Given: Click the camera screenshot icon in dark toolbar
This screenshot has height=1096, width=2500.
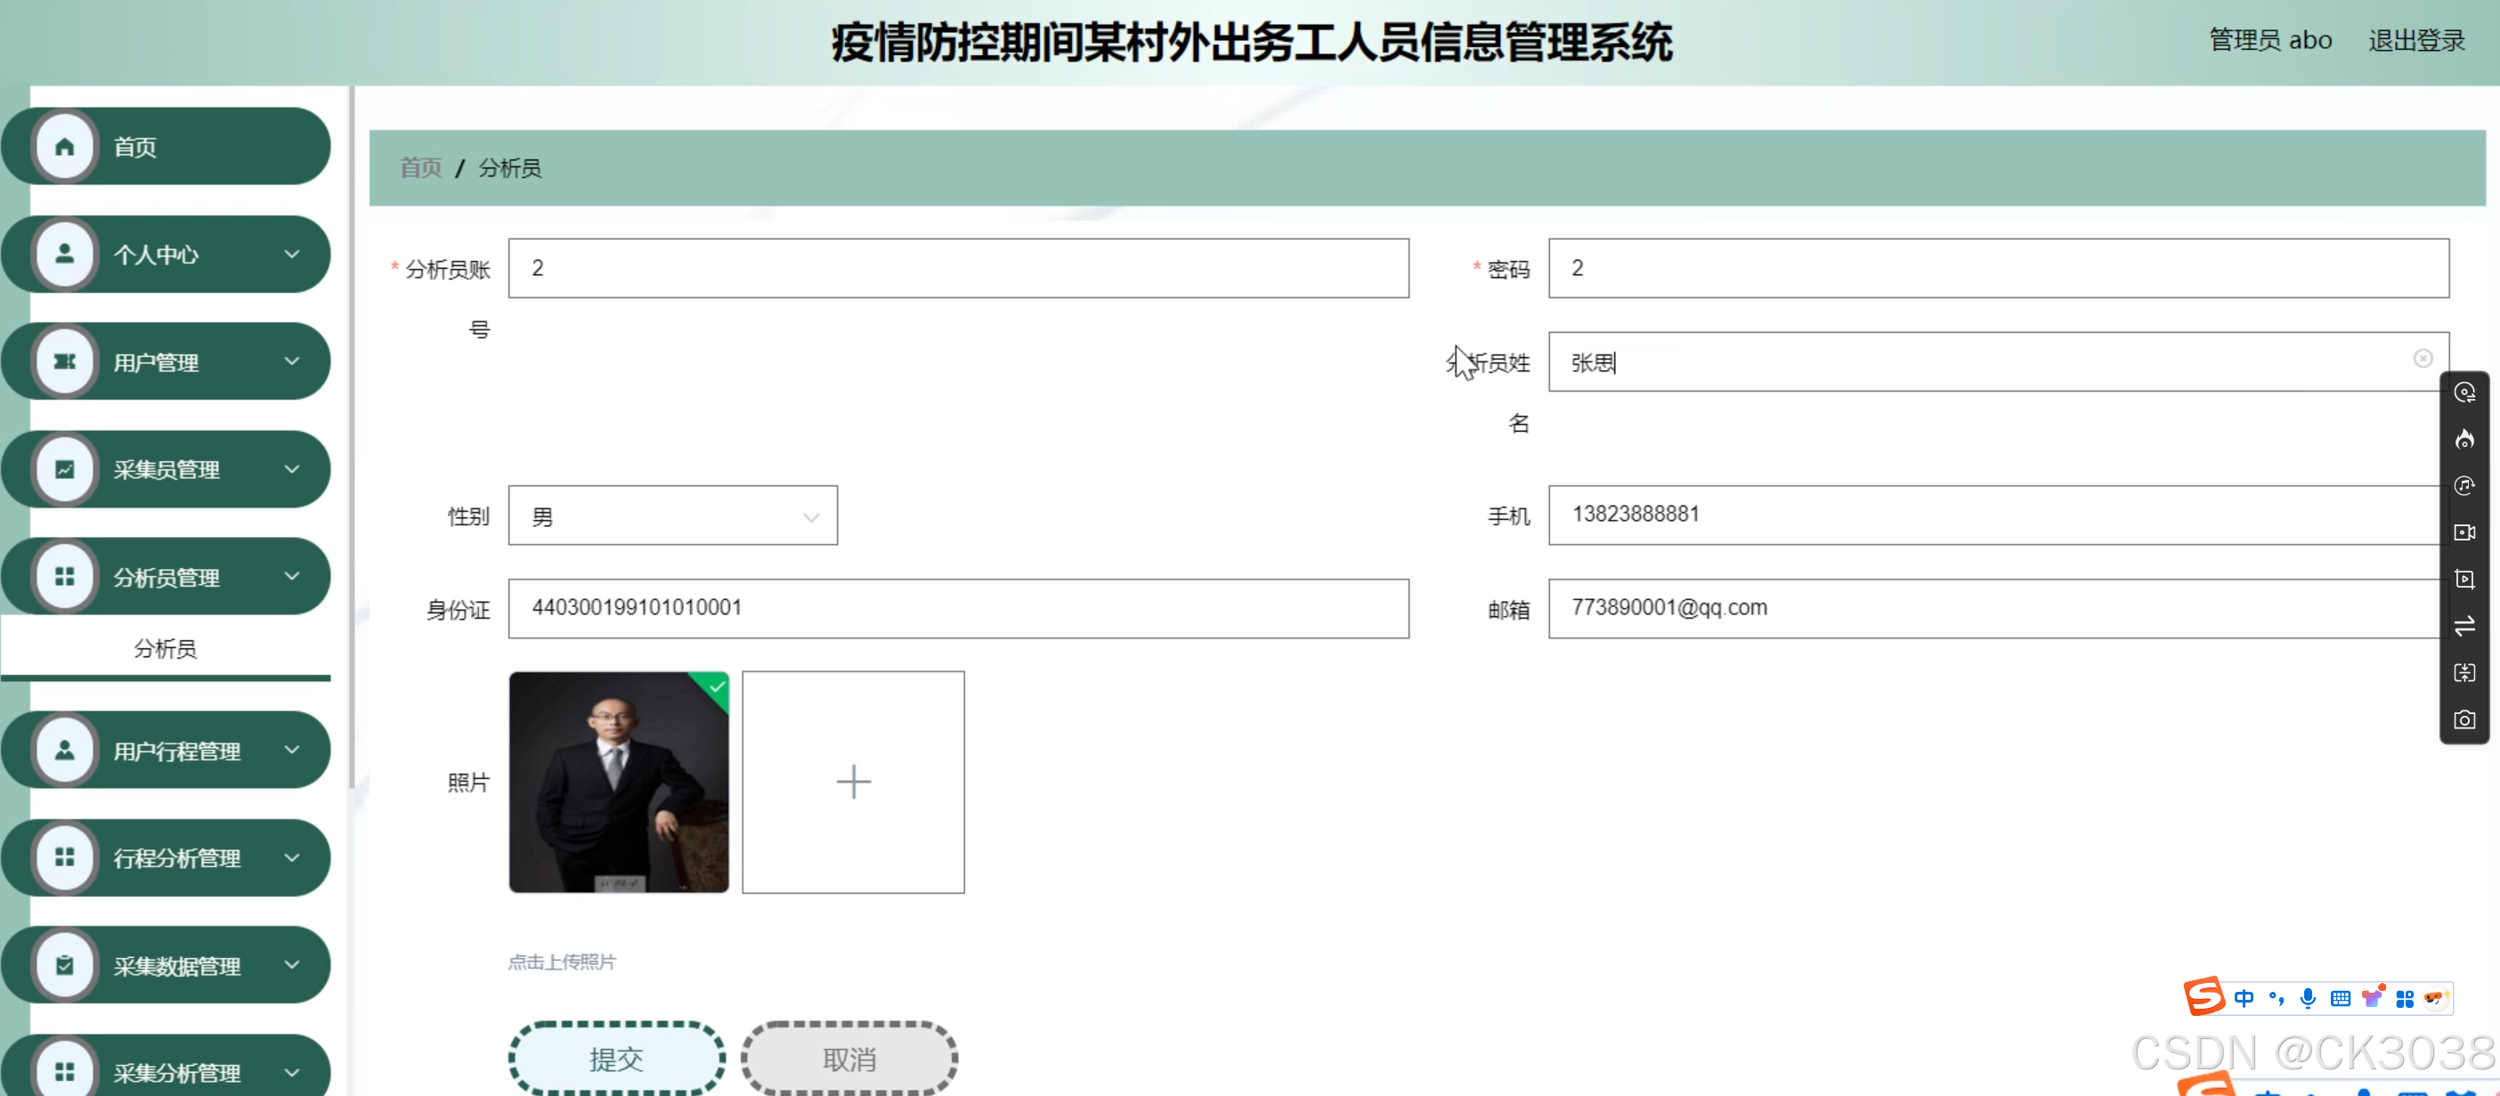Looking at the screenshot, I should [x=2463, y=719].
